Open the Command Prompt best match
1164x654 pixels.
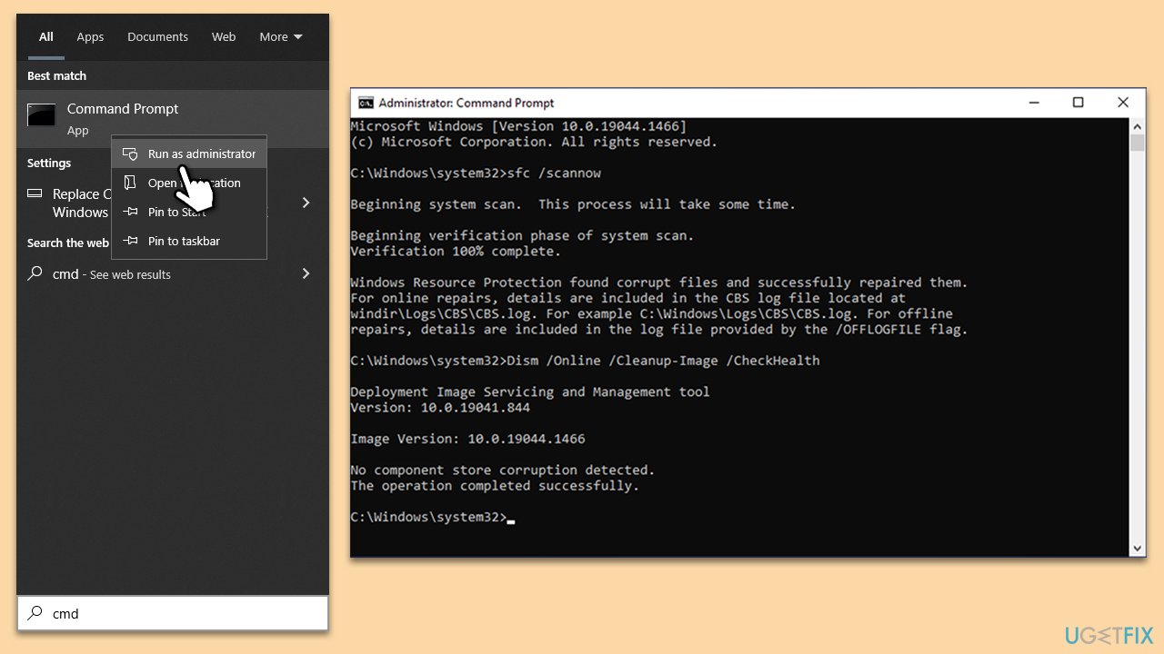point(173,119)
